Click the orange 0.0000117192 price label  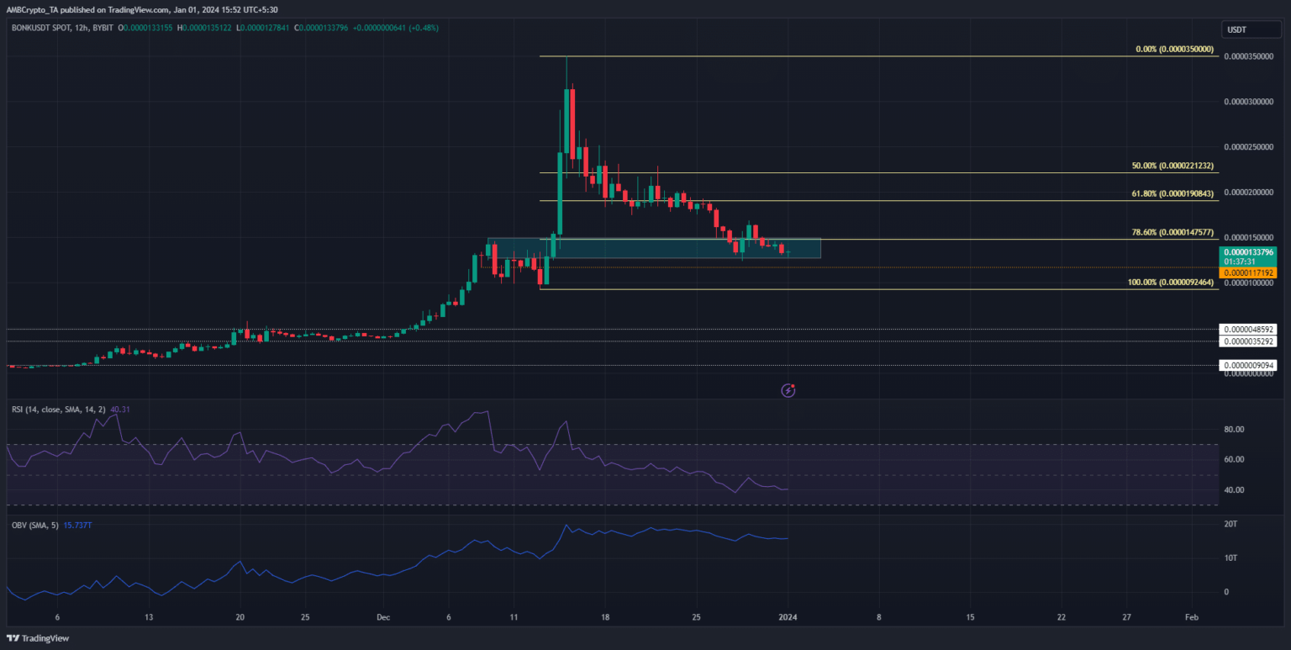[1249, 273]
